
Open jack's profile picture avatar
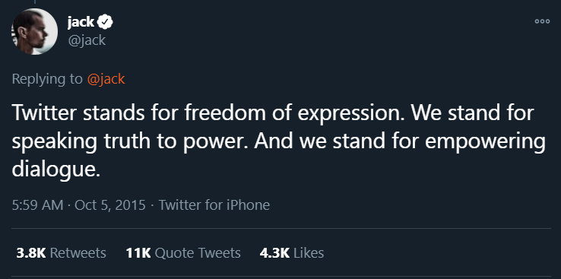click(x=34, y=31)
